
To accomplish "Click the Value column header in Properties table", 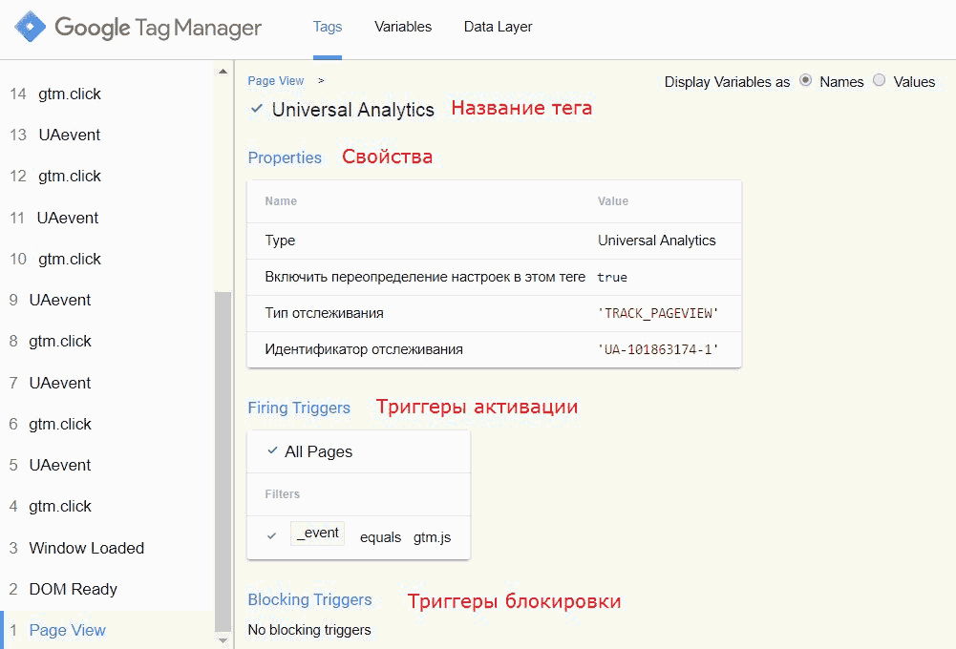I will pos(613,201).
